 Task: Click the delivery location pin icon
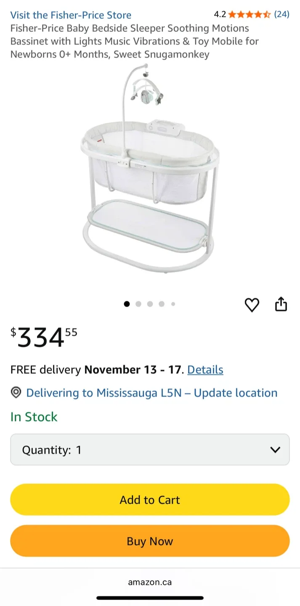click(16, 393)
